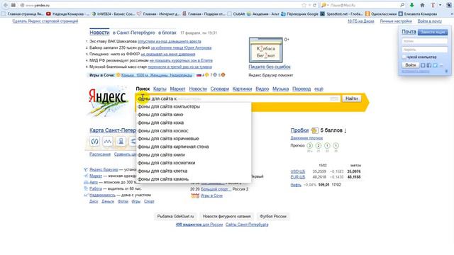Pick suggestion фоны для сайта камень
The width and height of the screenshot is (454, 255).
(x=194, y=179)
